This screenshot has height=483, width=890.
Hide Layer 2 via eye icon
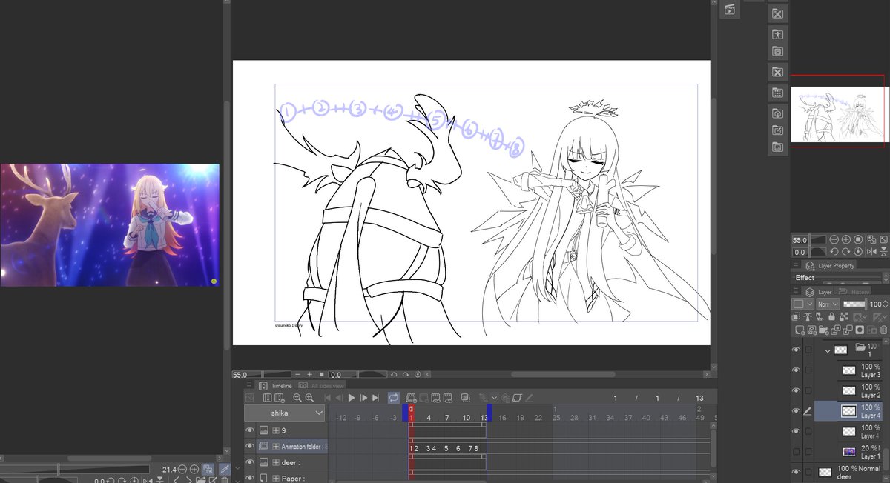796,390
